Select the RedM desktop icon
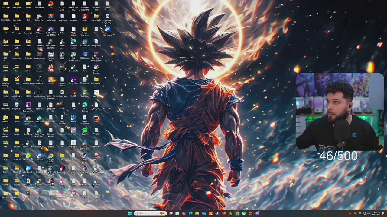Image resolution: width=387 pixels, height=217 pixels. 85,17
